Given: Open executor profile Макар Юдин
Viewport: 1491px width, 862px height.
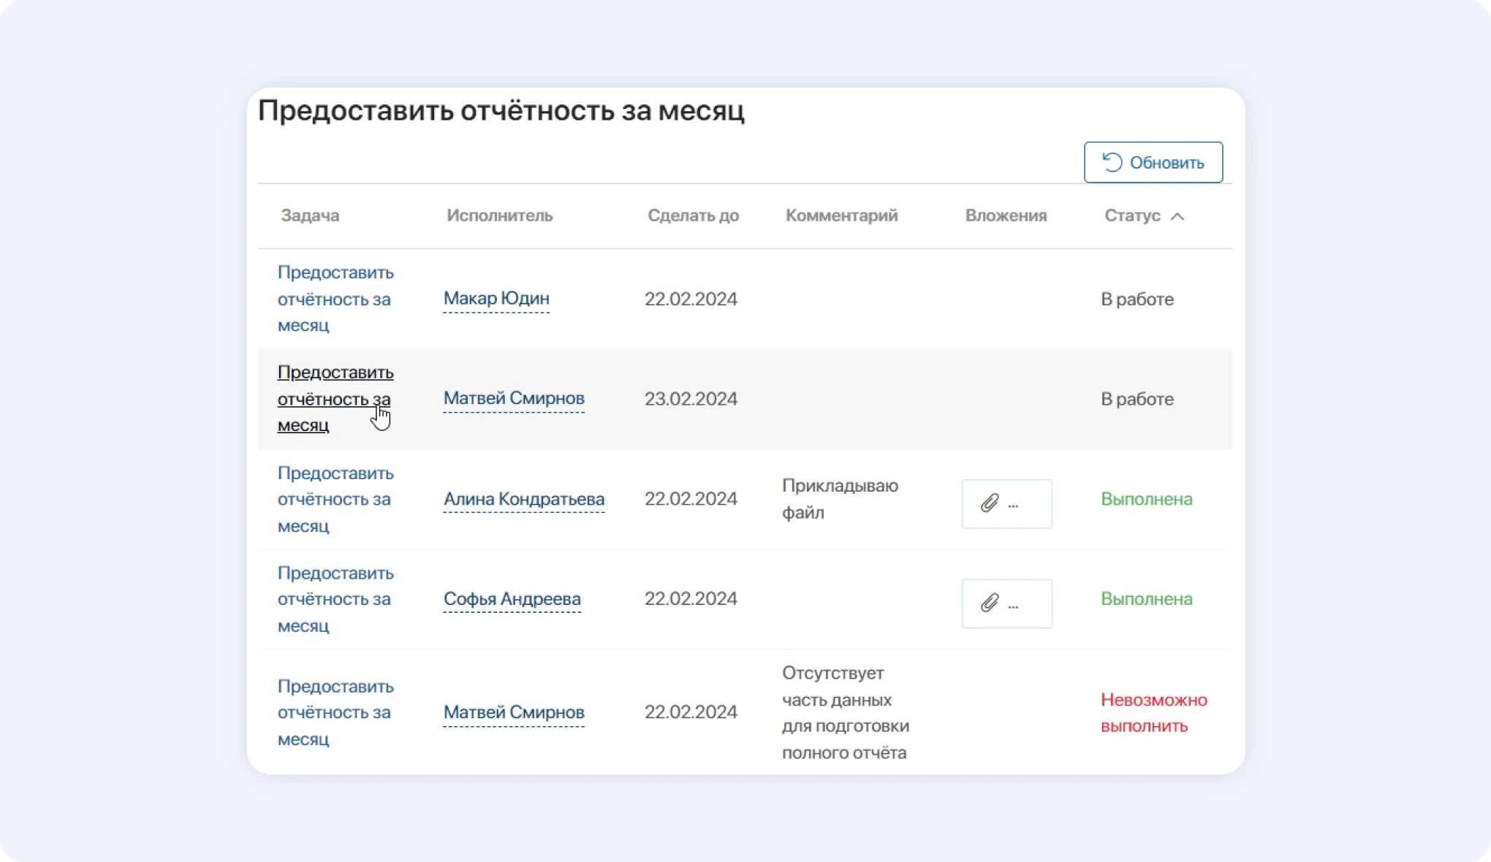Looking at the screenshot, I should [496, 298].
